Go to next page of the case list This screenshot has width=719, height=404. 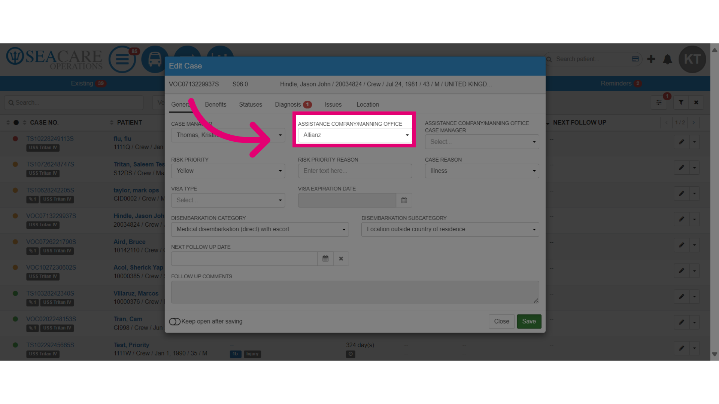click(x=694, y=123)
